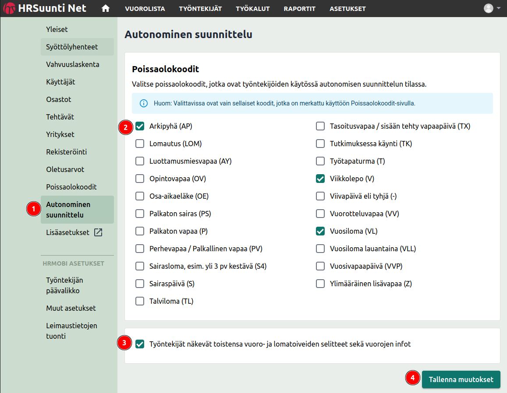
Task: Open Työntekijän päävalikko settings
Action: tap(77, 285)
